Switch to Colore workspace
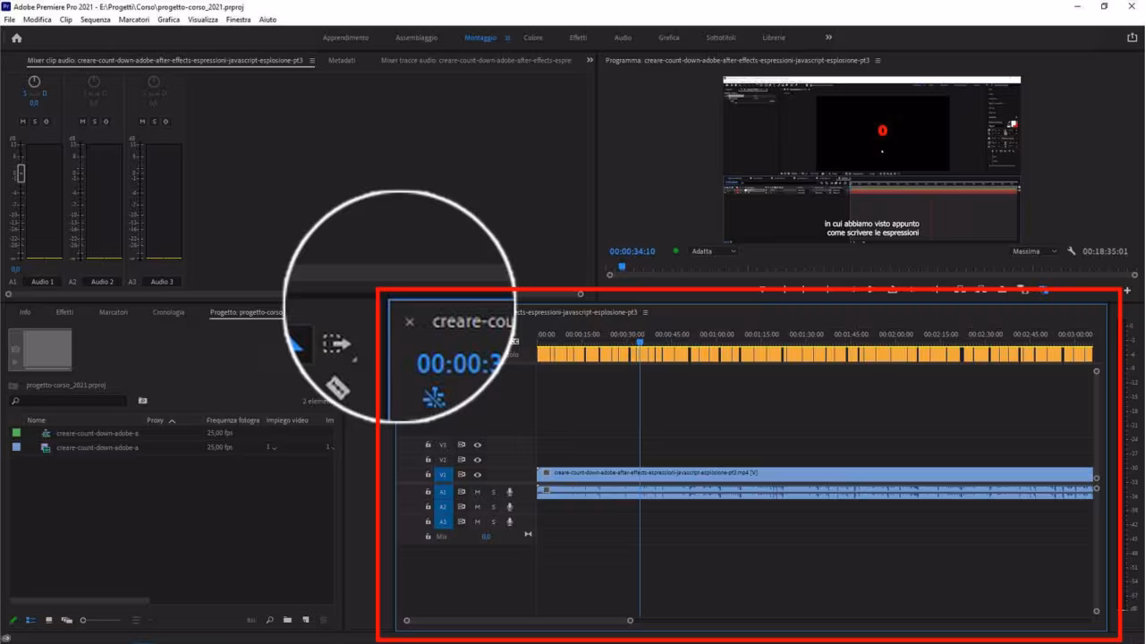 click(533, 38)
